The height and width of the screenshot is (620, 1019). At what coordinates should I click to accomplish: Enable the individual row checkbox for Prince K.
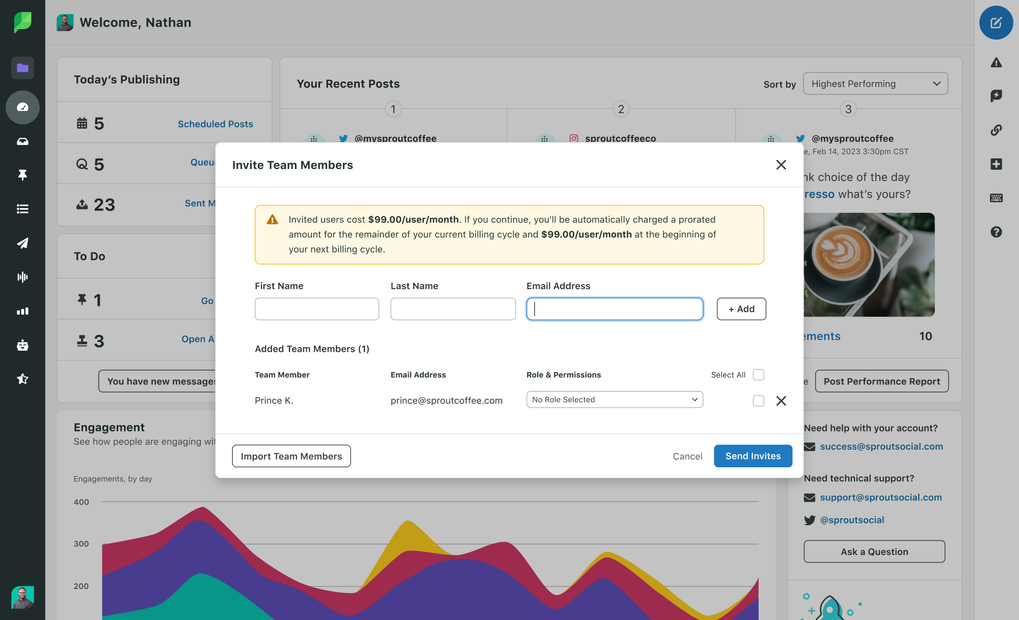point(759,399)
